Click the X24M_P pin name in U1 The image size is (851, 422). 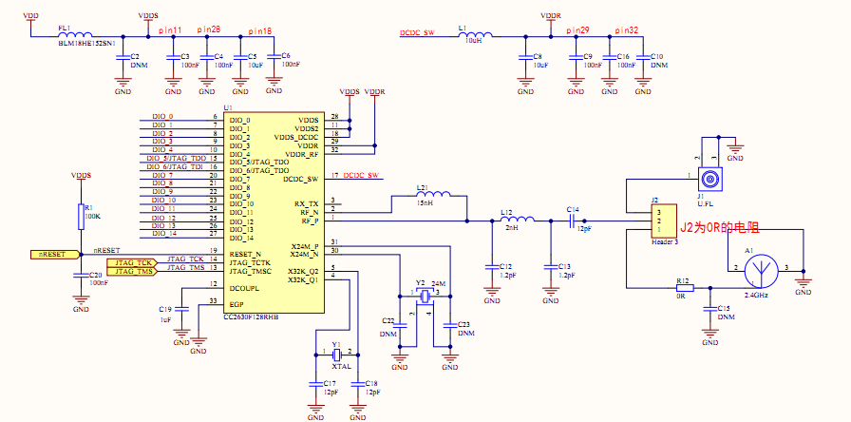click(x=305, y=246)
